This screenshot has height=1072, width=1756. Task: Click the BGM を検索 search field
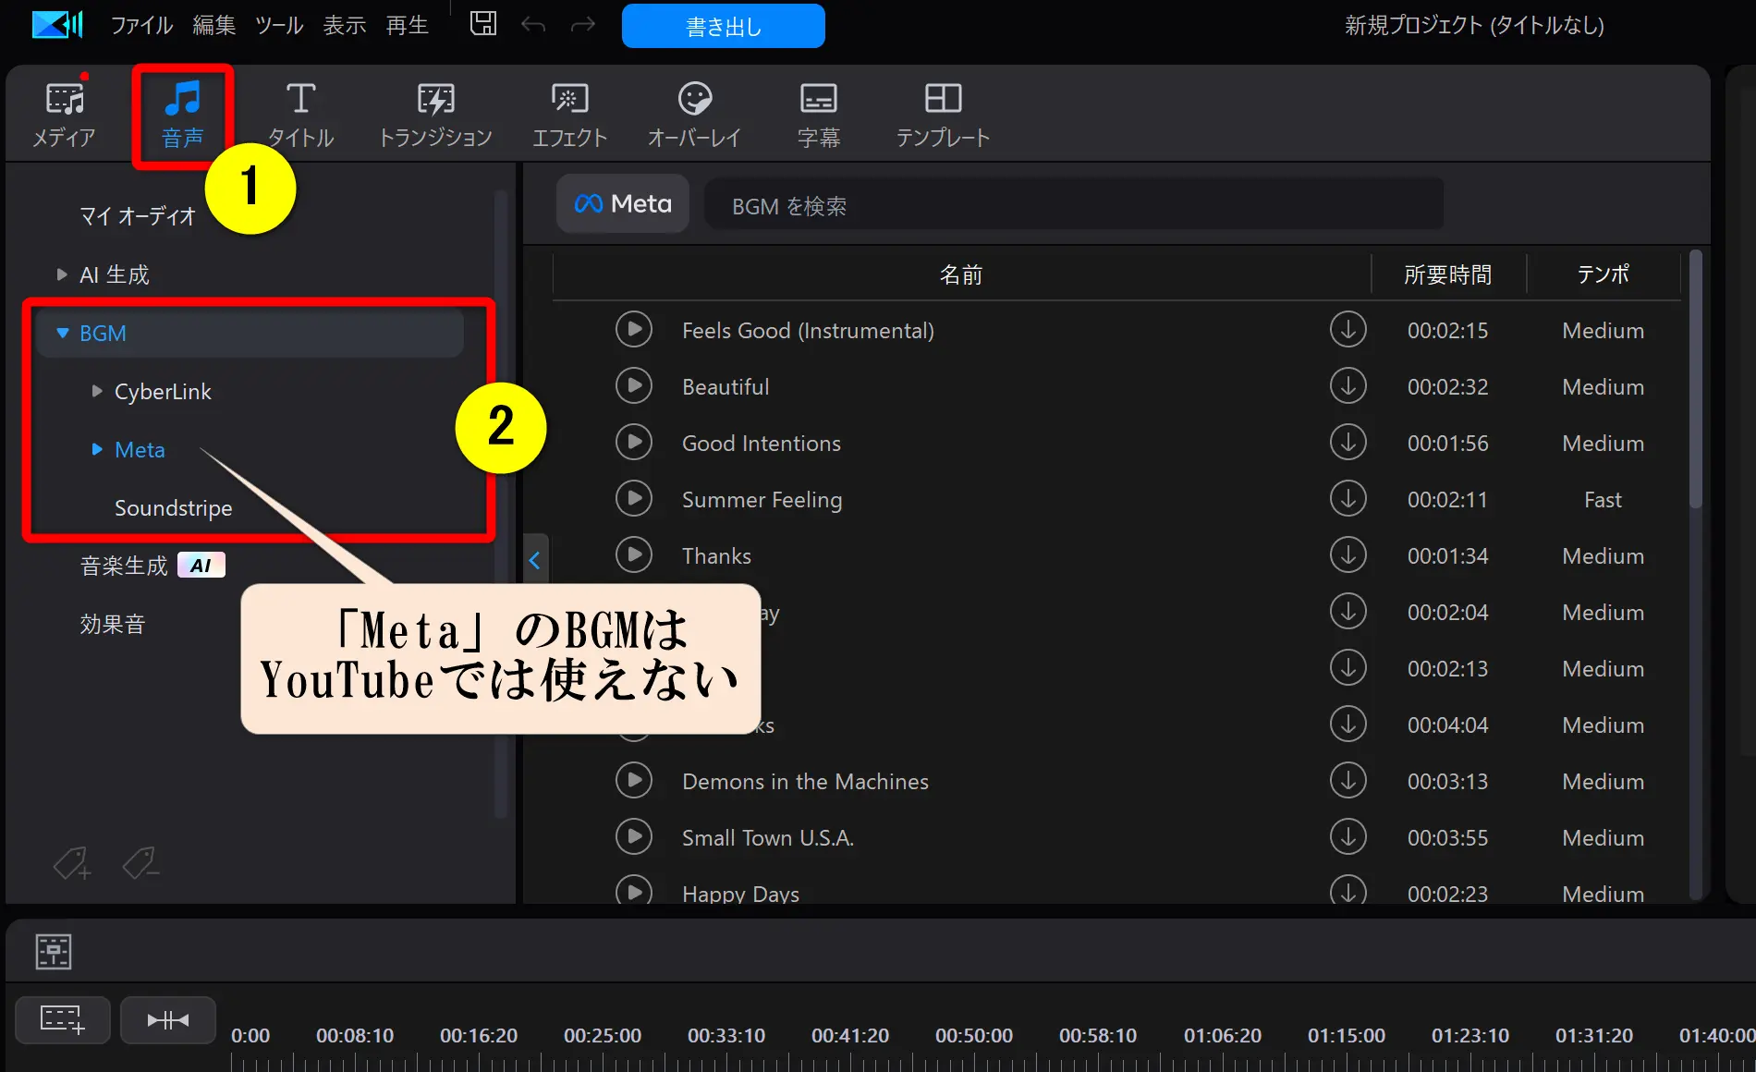(x=1074, y=204)
